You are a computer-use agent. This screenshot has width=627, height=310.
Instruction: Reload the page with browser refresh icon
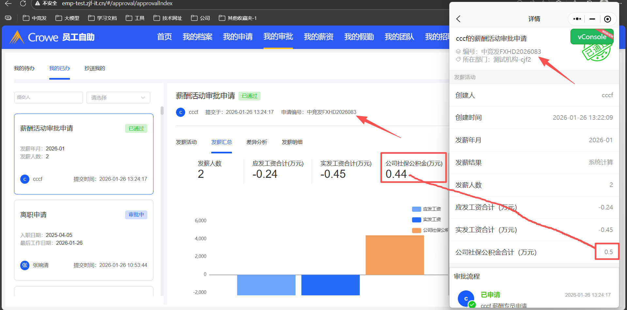(x=23, y=4)
